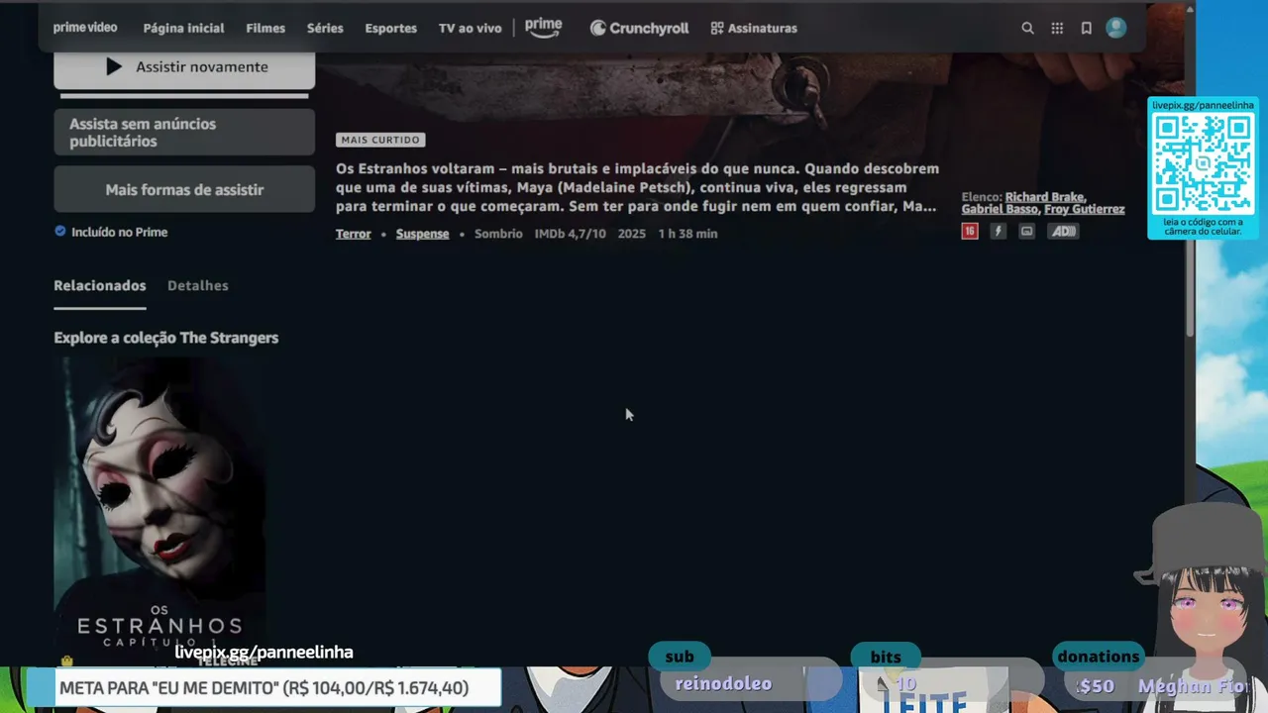The image size is (1268, 713).
Task: Click the livepix.gg/panneelinha caption above goal bar
Action: point(264,652)
